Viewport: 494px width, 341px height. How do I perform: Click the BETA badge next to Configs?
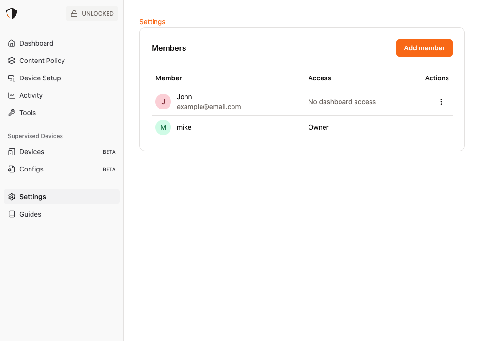pyautogui.click(x=109, y=169)
